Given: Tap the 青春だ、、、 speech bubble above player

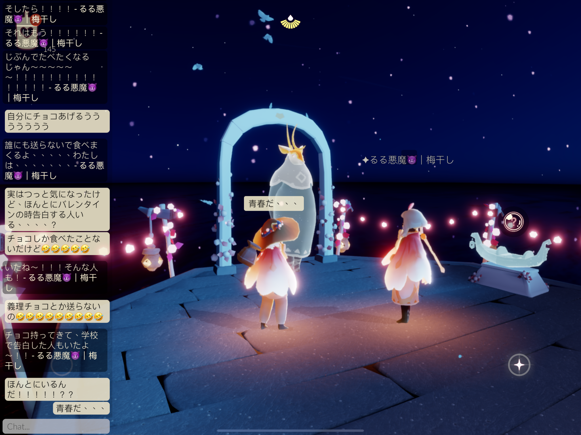Looking at the screenshot, I should pos(274,203).
